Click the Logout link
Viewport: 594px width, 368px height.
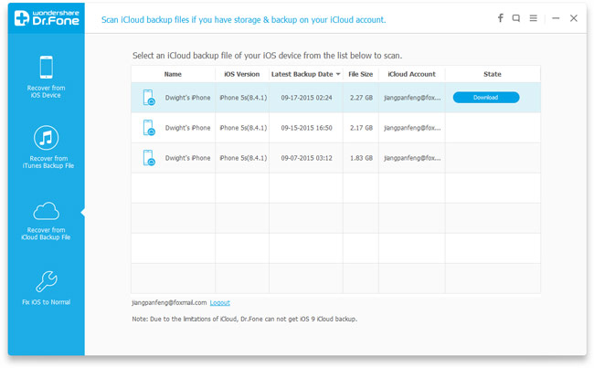[x=219, y=302]
